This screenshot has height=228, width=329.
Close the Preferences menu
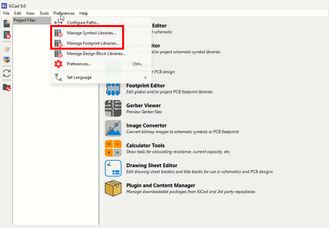pos(64,13)
